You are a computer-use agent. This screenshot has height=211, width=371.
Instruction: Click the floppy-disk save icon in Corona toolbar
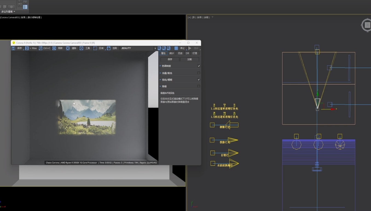pyautogui.click(x=13, y=48)
